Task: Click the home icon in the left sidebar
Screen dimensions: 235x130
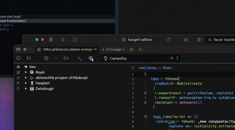Action: point(18,67)
